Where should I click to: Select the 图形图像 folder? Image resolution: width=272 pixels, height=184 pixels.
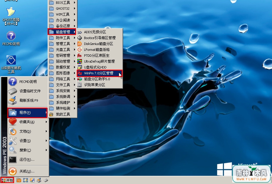(x=63, y=73)
